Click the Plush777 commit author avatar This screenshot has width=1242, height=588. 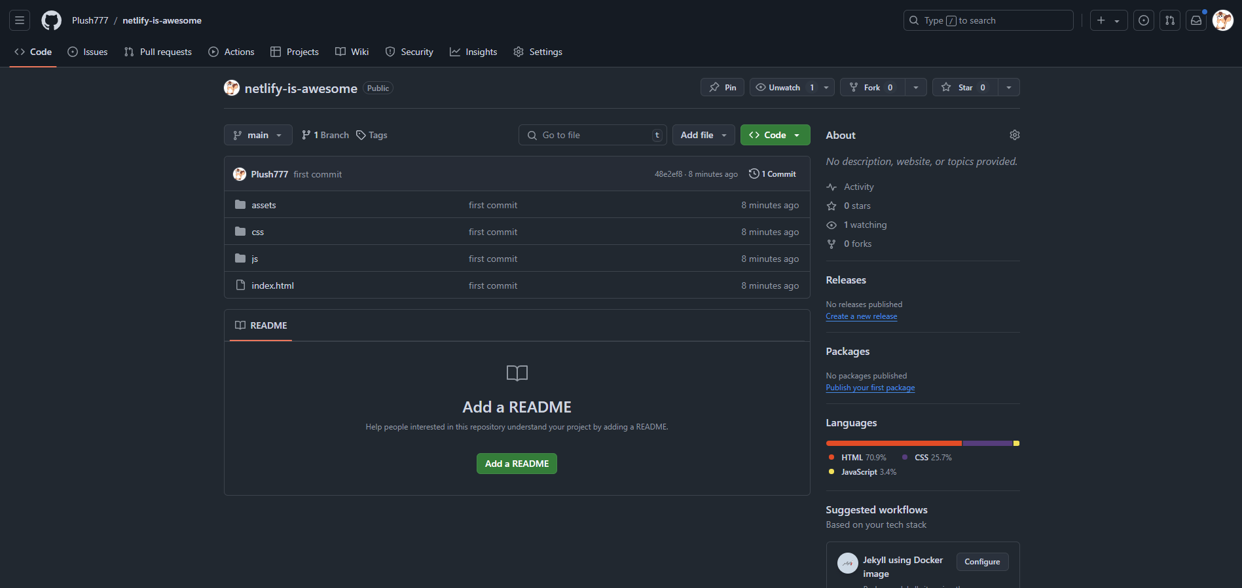(240, 174)
